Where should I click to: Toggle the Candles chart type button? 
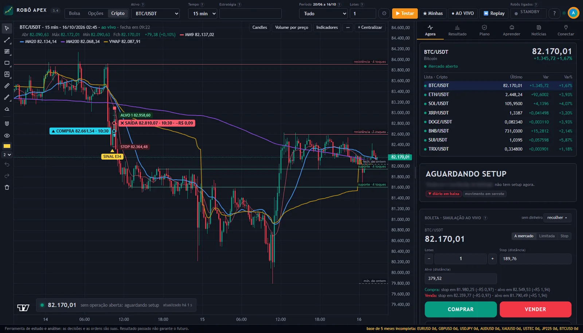point(259,27)
